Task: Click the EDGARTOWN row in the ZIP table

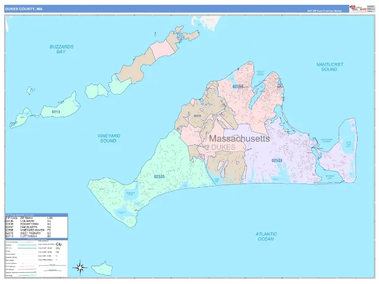Action: [36, 224]
